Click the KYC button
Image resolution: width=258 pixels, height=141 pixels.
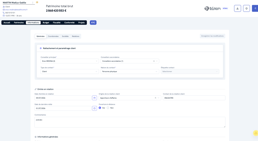pos(93,23)
